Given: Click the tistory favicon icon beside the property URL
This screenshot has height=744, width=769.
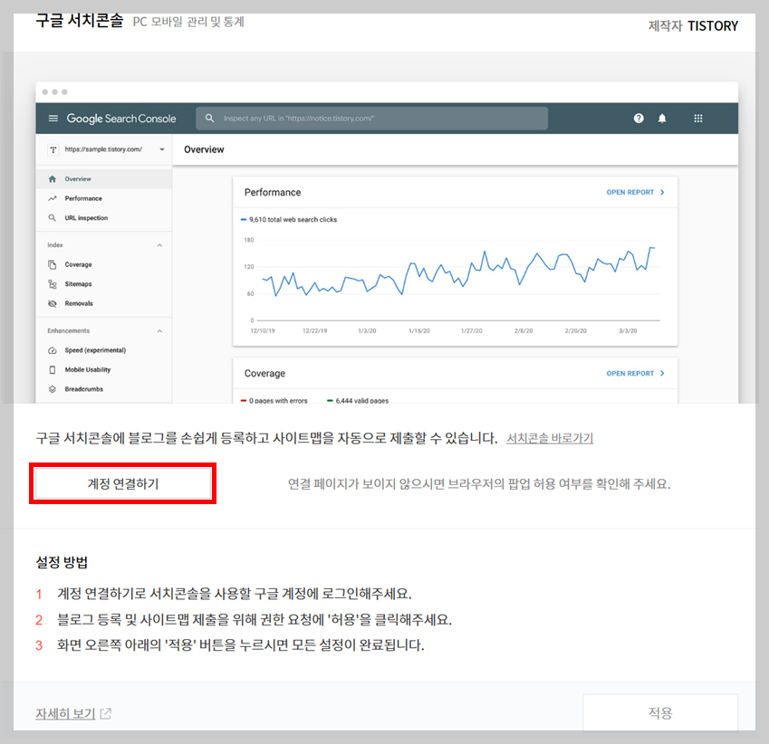Looking at the screenshot, I should tap(53, 149).
